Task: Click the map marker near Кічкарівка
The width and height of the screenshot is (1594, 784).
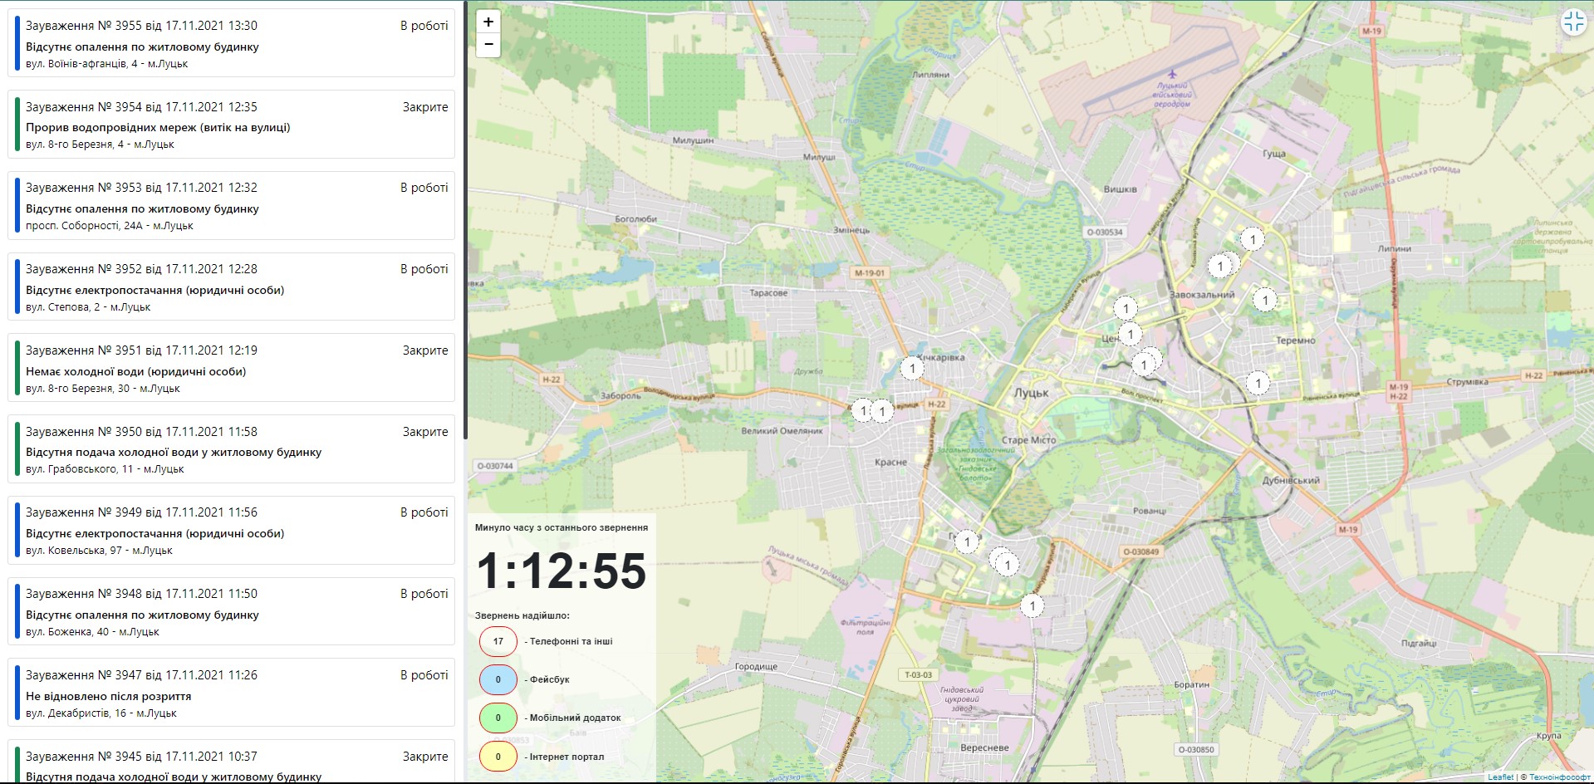Action: click(912, 368)
